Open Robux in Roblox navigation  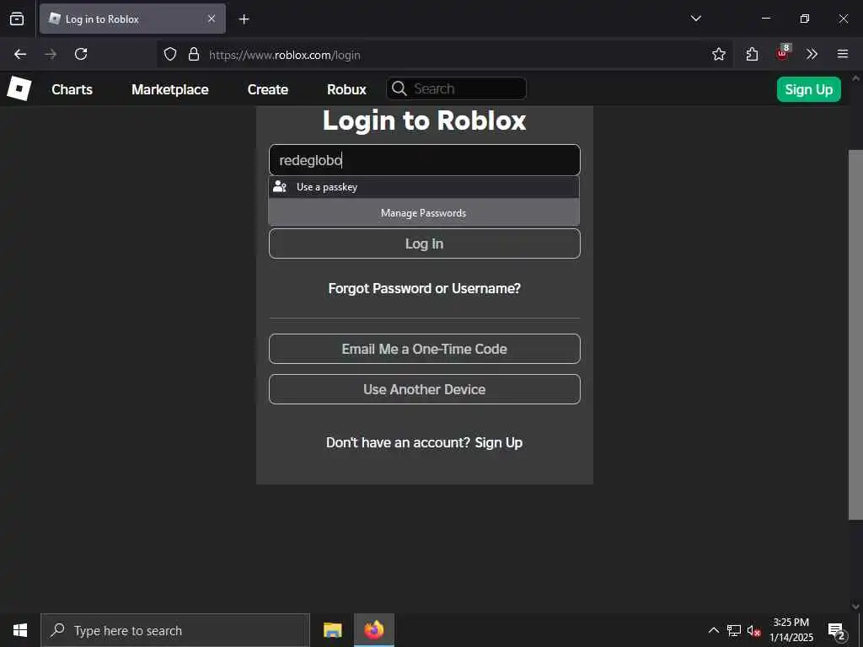click(346, 89)
